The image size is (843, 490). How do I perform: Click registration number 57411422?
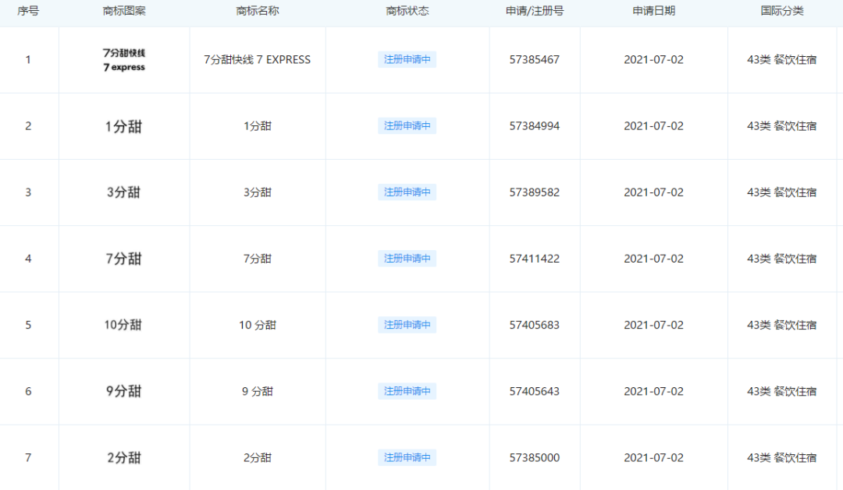point(535,259)
